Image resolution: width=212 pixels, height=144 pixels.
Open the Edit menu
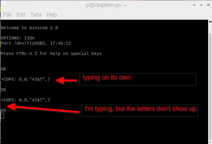click(21, 15)
